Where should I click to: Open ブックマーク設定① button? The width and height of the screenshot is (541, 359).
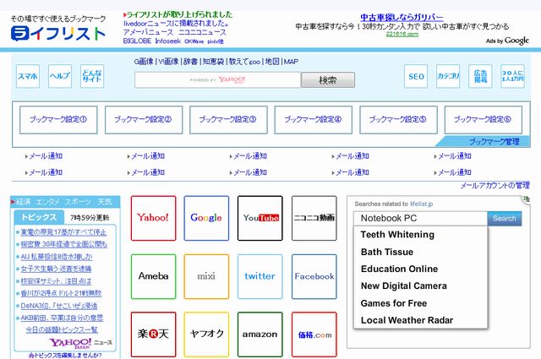(58, 120)
